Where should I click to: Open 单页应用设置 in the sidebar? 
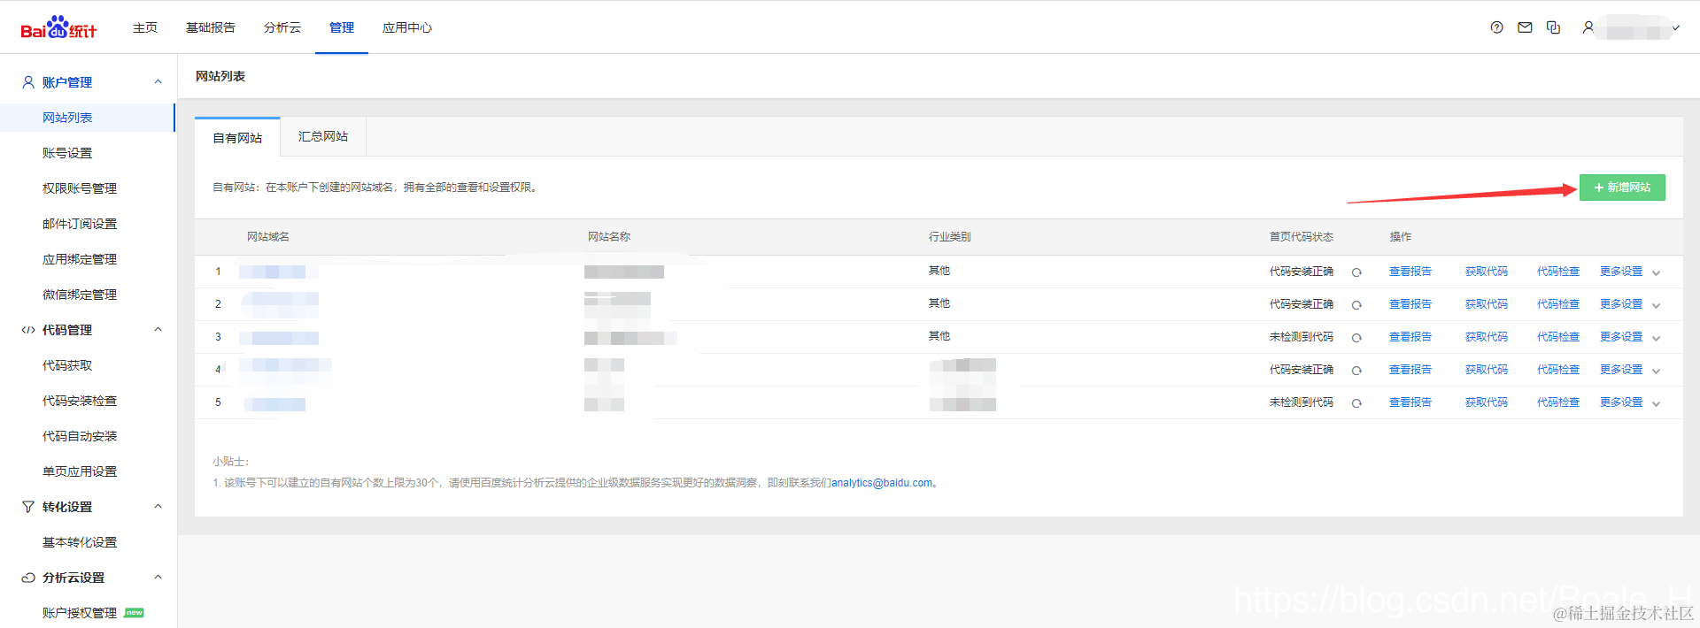tap(80, 471)
